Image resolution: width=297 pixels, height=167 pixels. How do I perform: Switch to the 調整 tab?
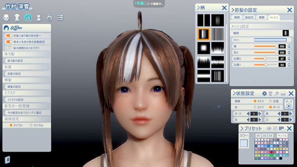pos(262,18)
